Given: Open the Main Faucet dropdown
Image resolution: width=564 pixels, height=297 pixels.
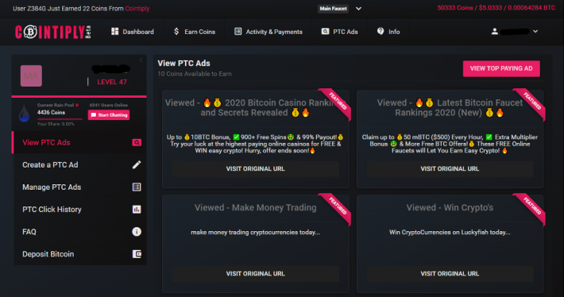Looking at the screenshot, I should [x=333, y=9].
